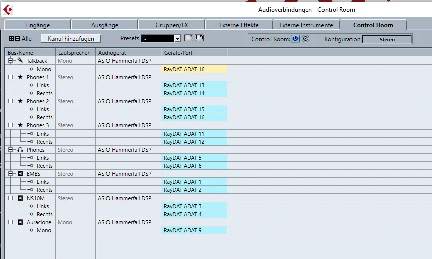Click the EMES monitor speaker icon
The image size is (432, 259).
click(x=20, y=173)
